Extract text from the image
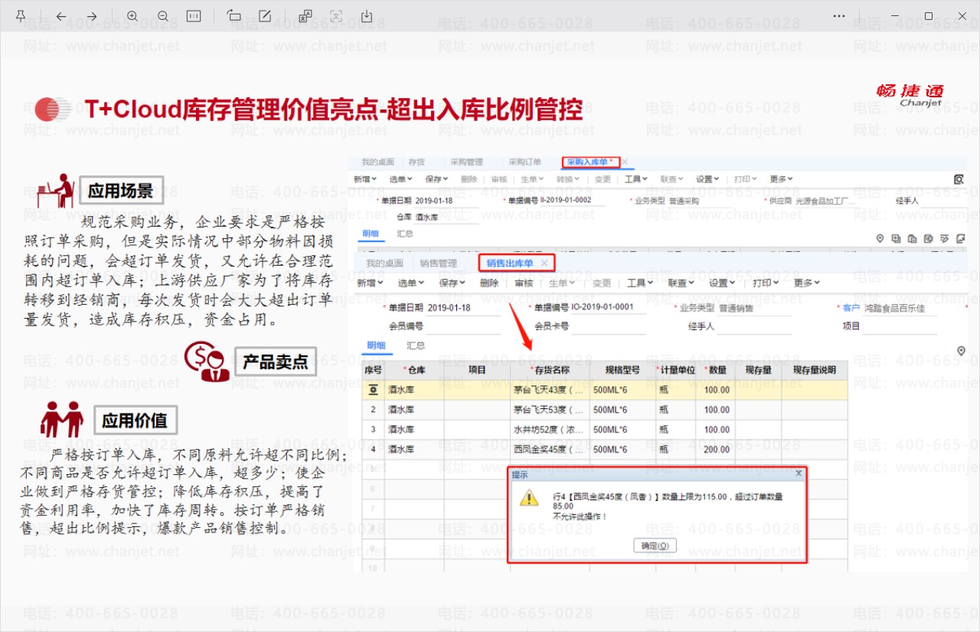Screen dimensions: 980x632 tap(335, 16)
